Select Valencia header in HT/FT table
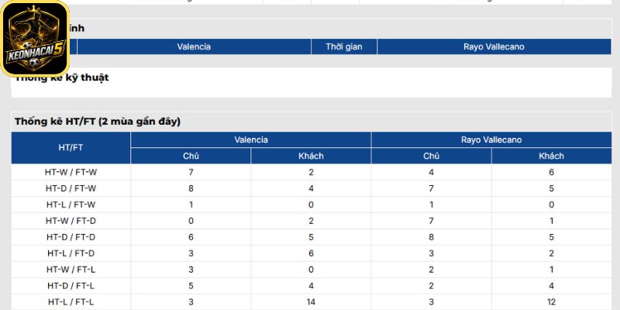The width and height of the screenshot is (620, 310). 250,140
